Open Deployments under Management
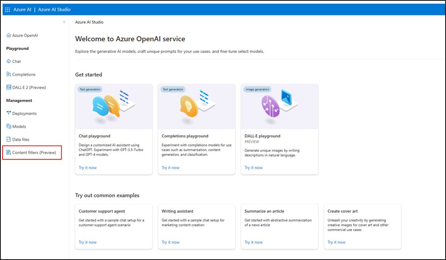The image size is (446, 260). [x=21, y=114]
